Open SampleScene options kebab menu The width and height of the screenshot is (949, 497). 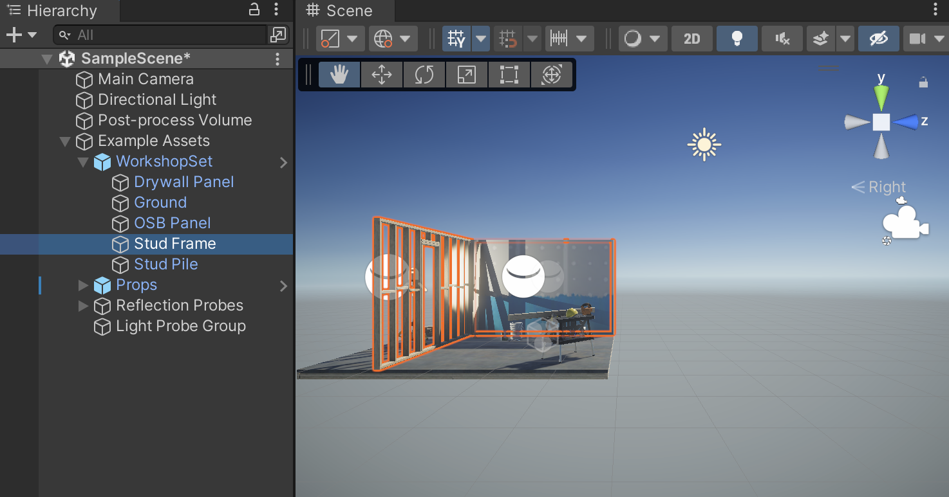point(277,59)
